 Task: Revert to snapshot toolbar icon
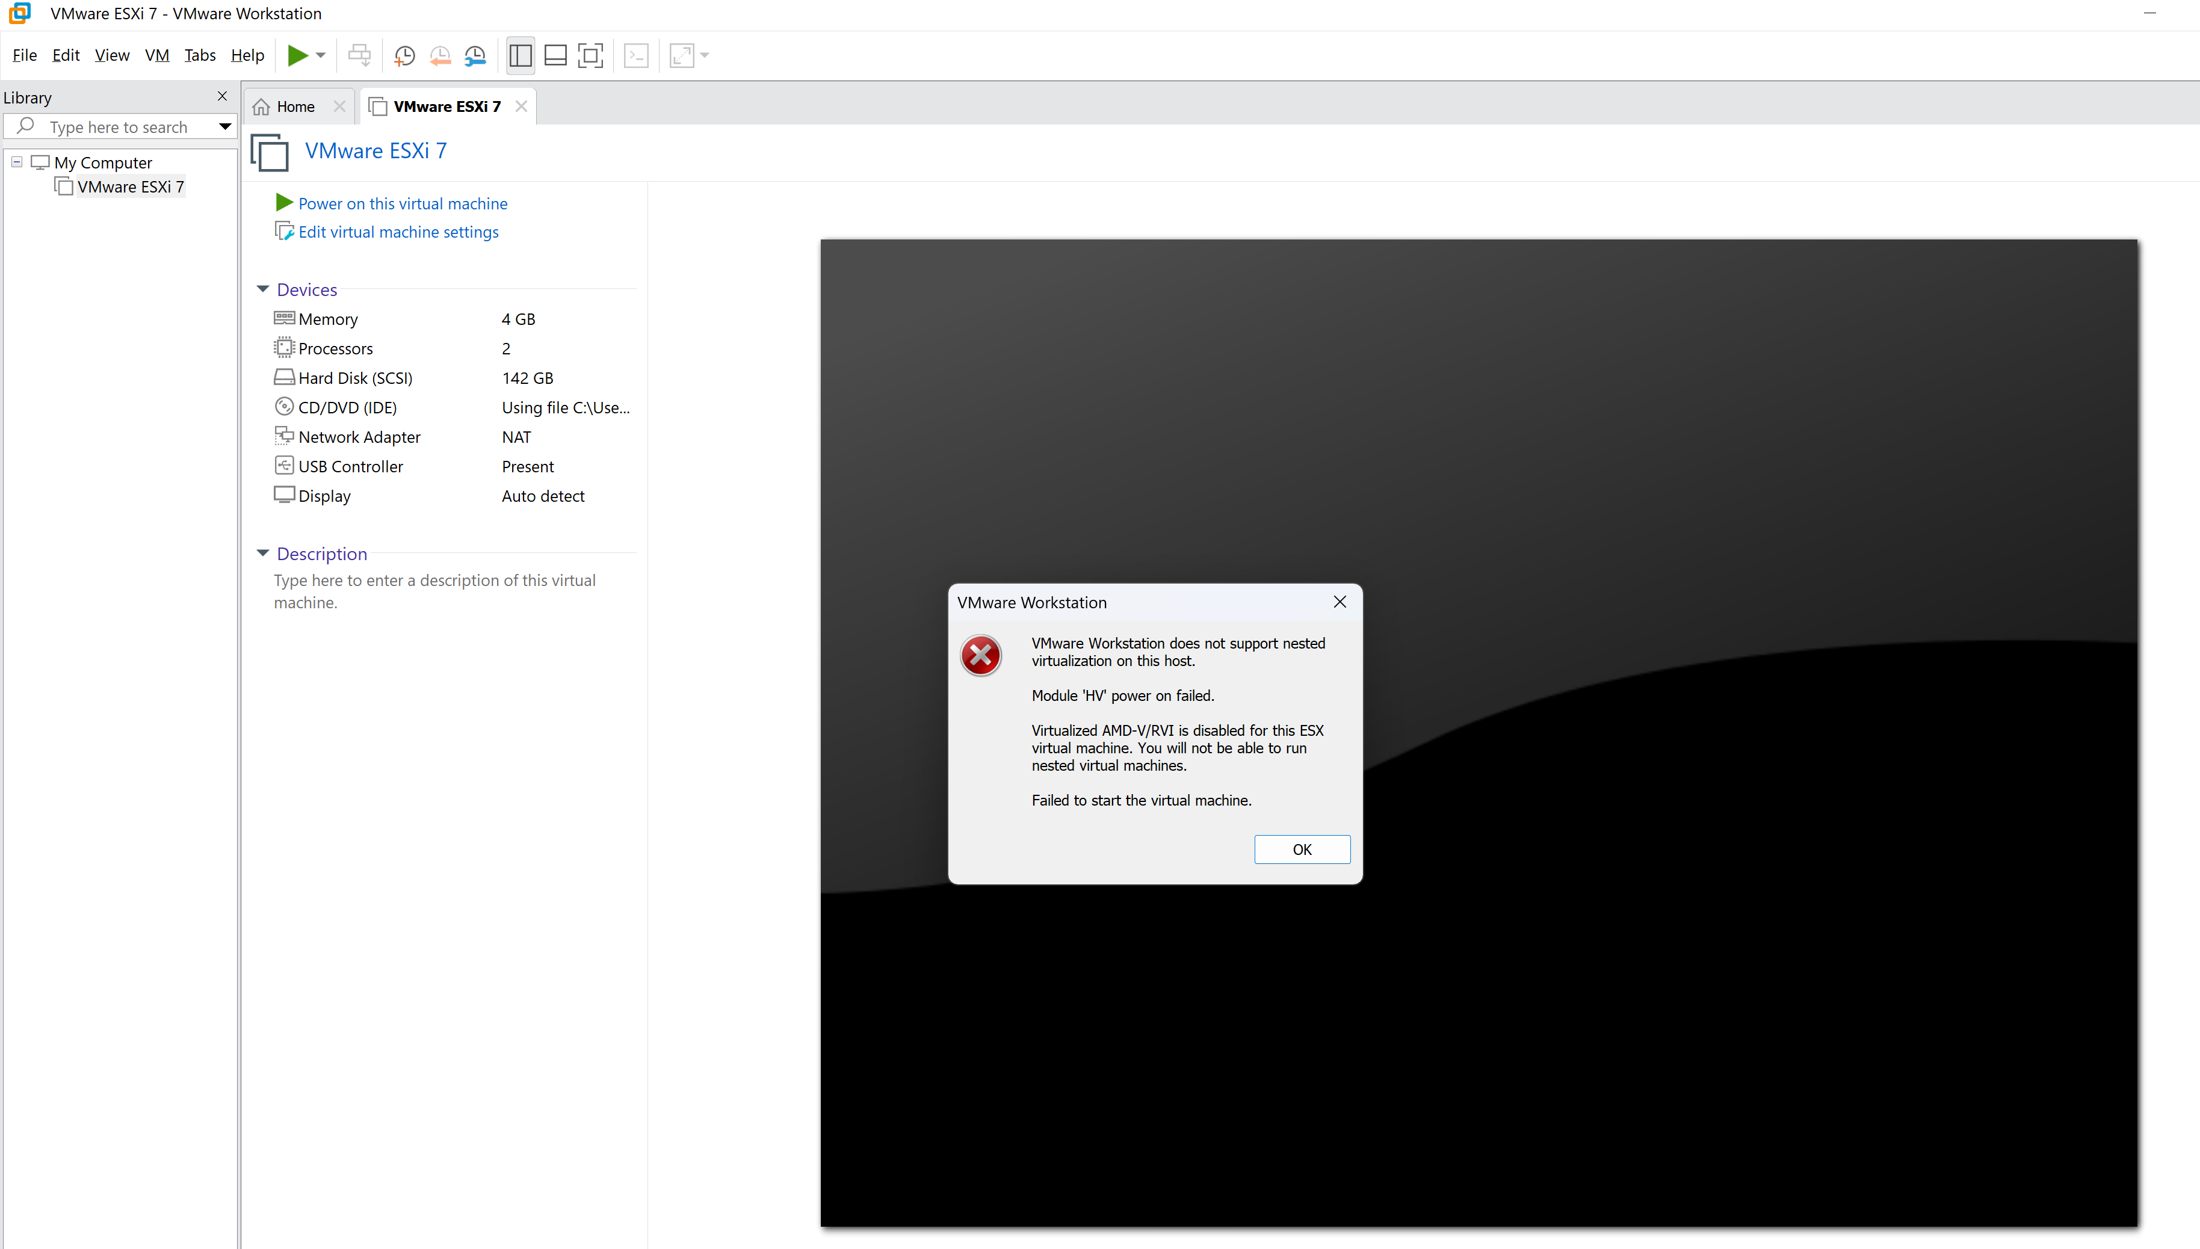(440, 56)
